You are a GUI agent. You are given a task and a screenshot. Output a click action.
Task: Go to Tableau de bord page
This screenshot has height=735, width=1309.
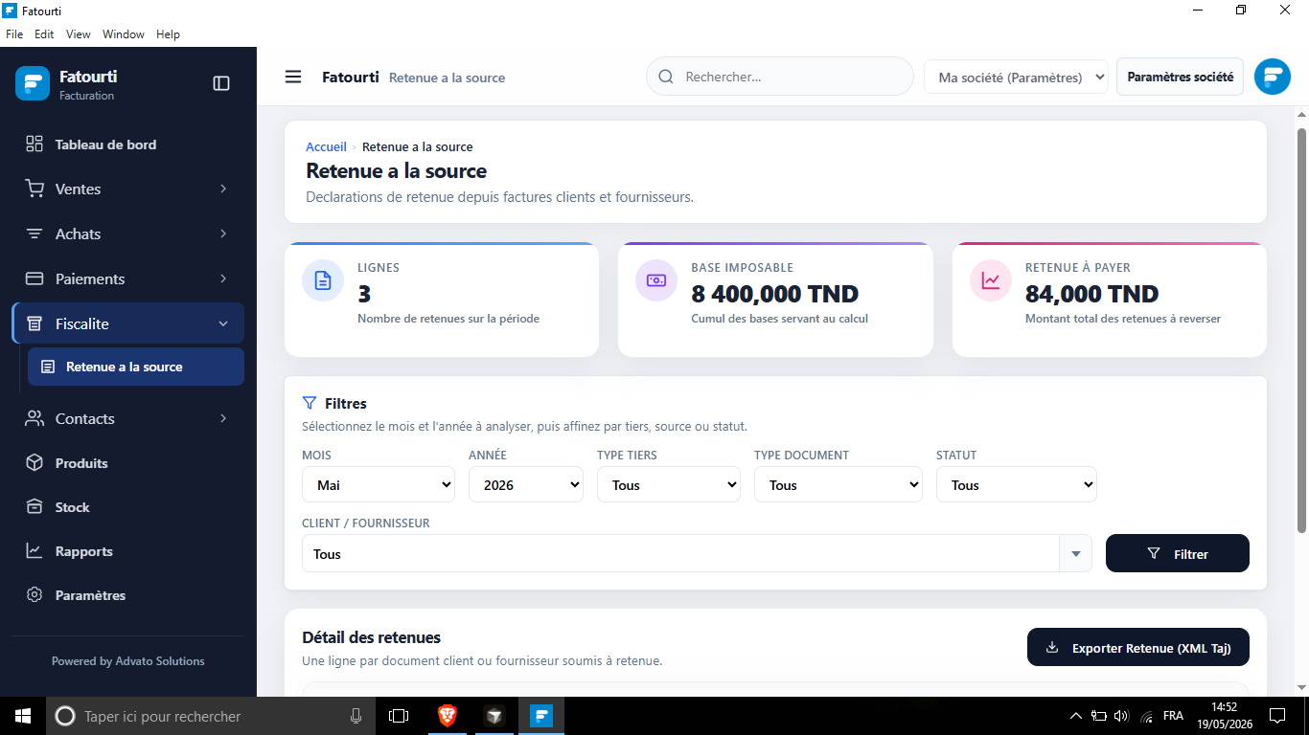128,145
